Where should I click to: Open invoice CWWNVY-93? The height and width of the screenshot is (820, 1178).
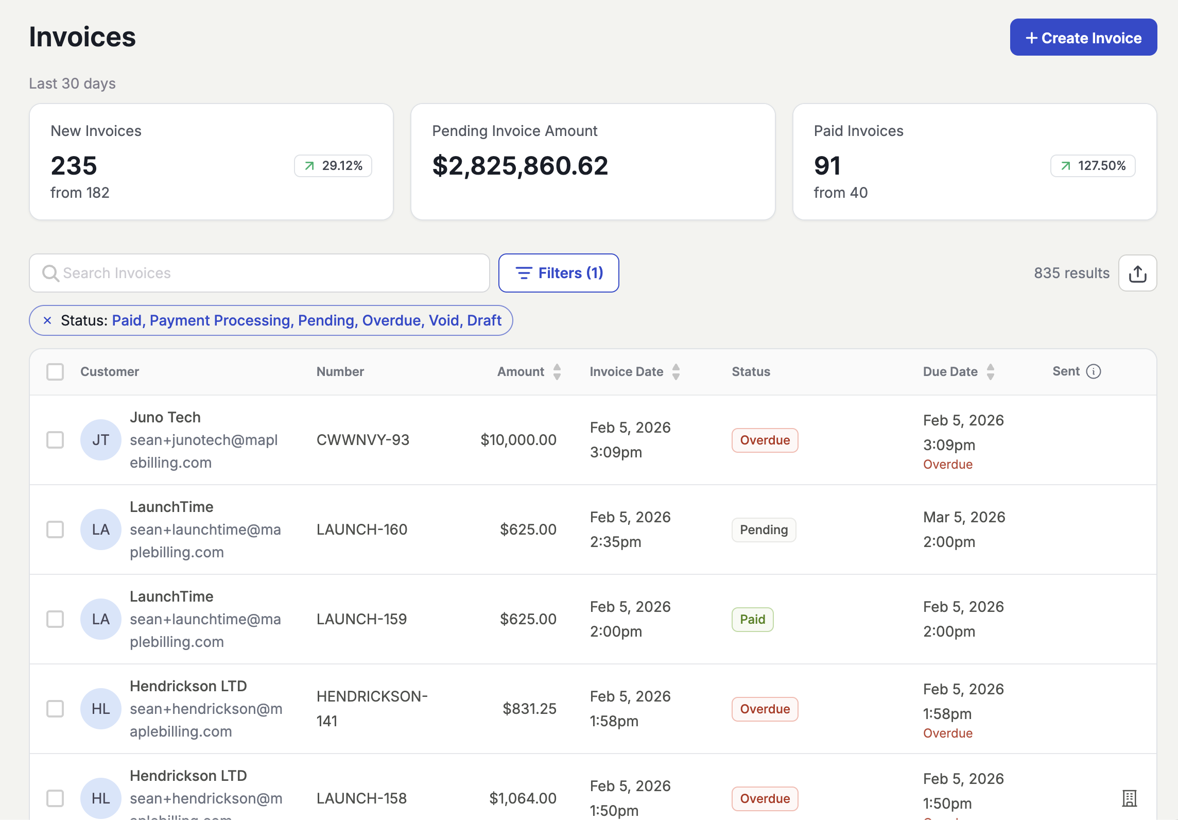point(362,440)
